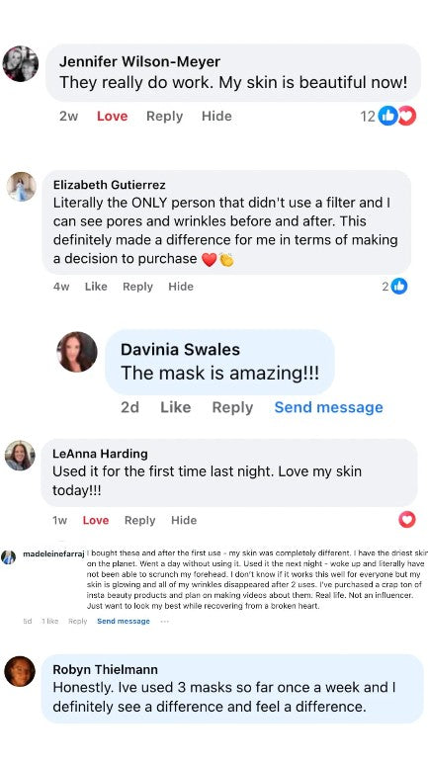The height and width of the screenshot is (764, 428).
Task: Click the heart reaction icon on LeAnna's comment
Action: [x=407, y=520]
